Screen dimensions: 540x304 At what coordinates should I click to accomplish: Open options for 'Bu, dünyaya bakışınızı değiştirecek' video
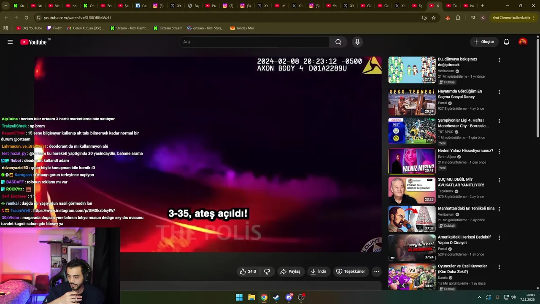pyautogui.click(x=499, y=60)
